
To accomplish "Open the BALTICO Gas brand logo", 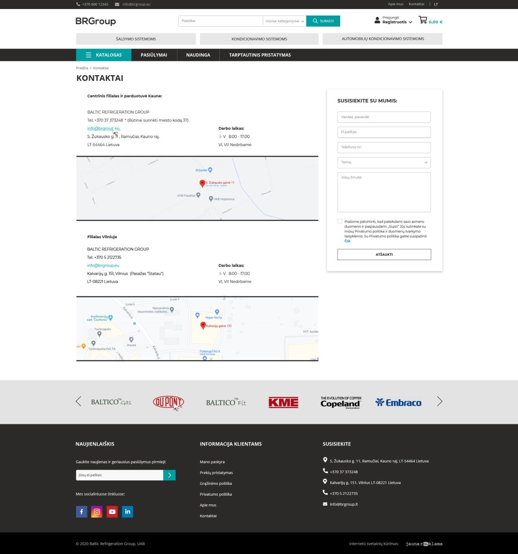I will (111, 402).
